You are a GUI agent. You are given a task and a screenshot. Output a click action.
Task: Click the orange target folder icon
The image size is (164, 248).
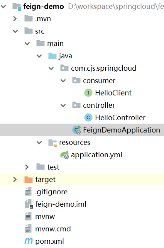pos(29,180)
